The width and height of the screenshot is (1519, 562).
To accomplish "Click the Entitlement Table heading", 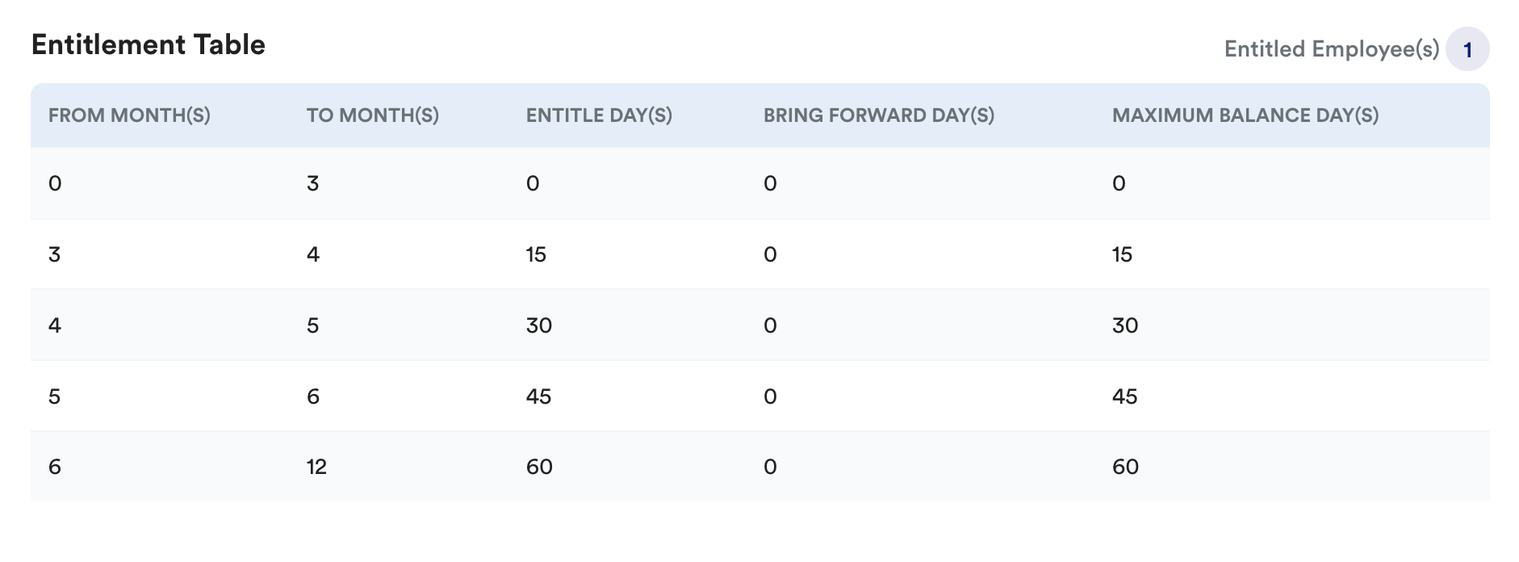I will (x=149, y=44).
